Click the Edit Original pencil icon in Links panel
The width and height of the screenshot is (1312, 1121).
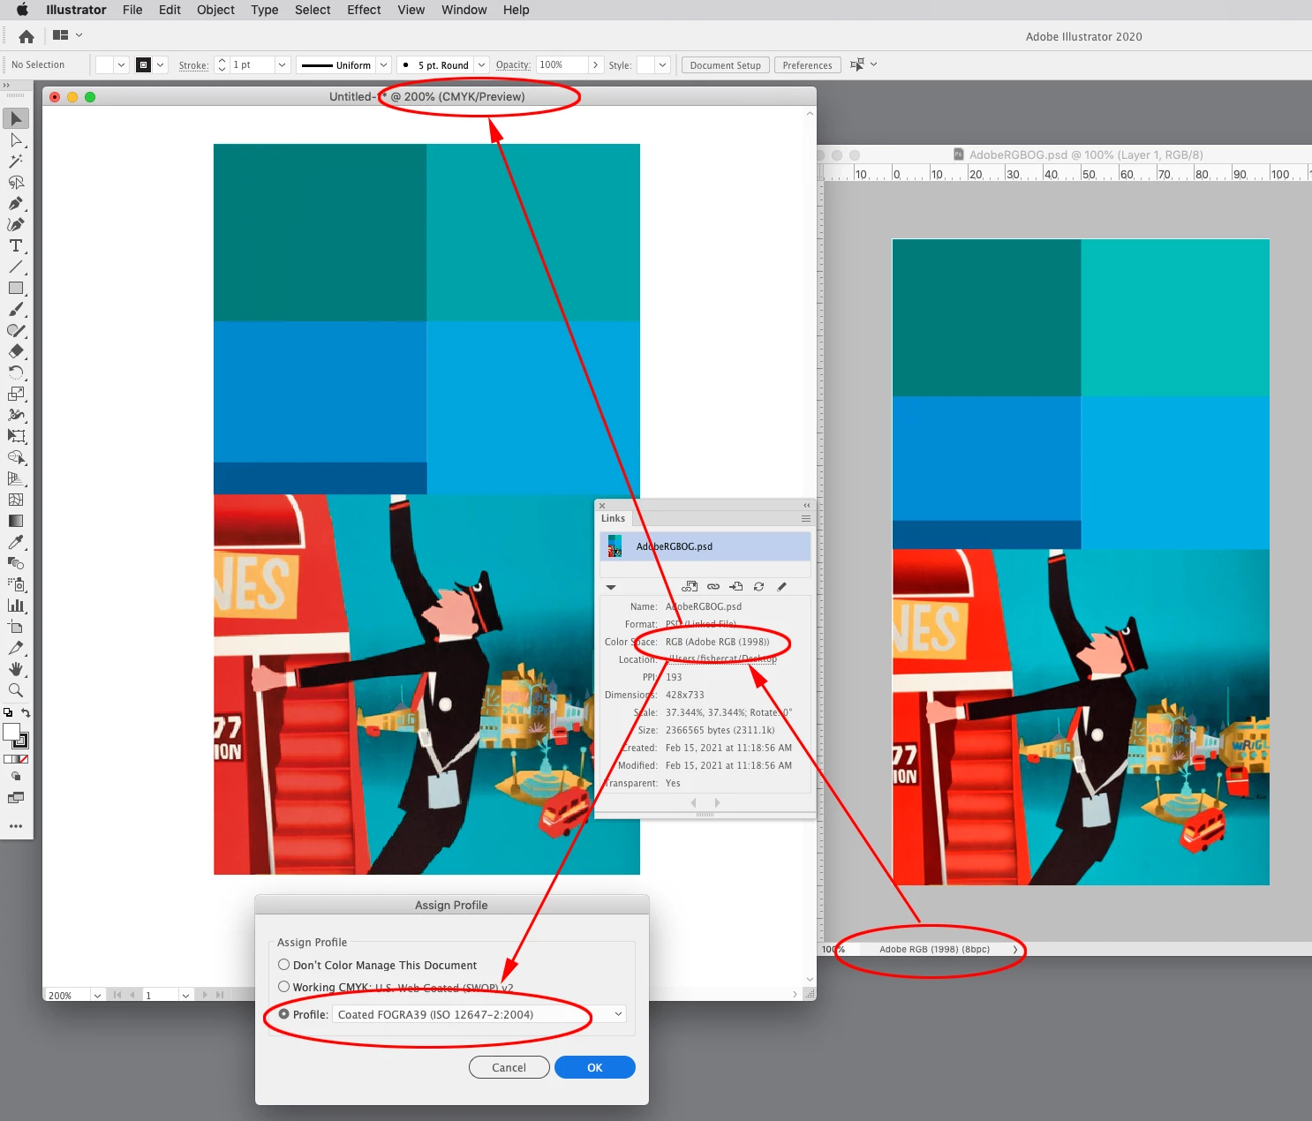(781, 586)
